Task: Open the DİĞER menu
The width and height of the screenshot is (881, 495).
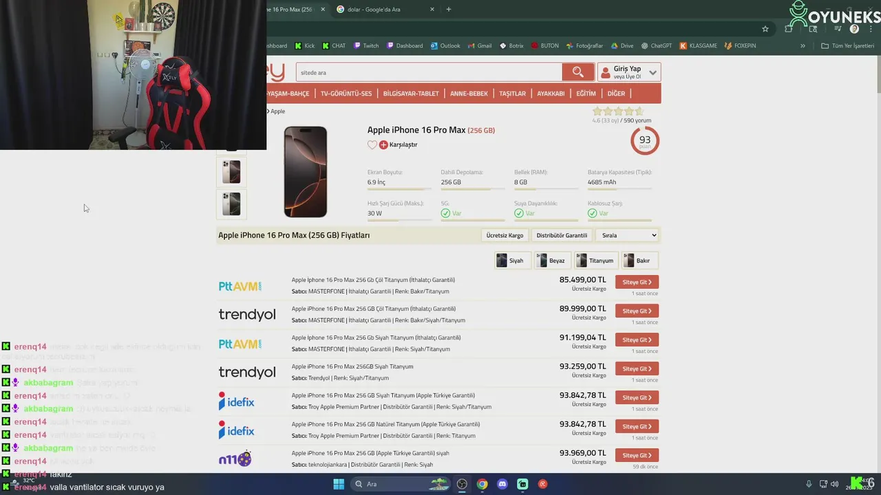Action: click(616, 93)
